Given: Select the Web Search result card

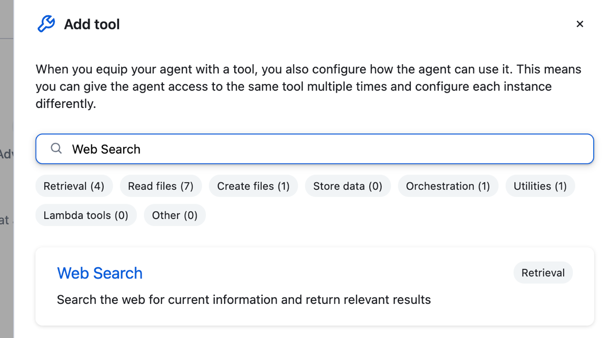Looking at the screenshot, I should click(314, 286).
